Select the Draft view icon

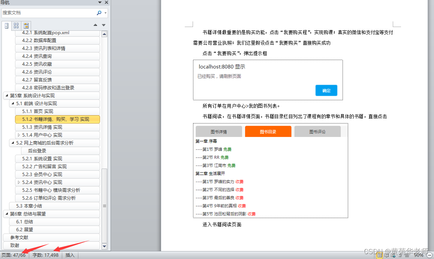click(x=406, y=256)
